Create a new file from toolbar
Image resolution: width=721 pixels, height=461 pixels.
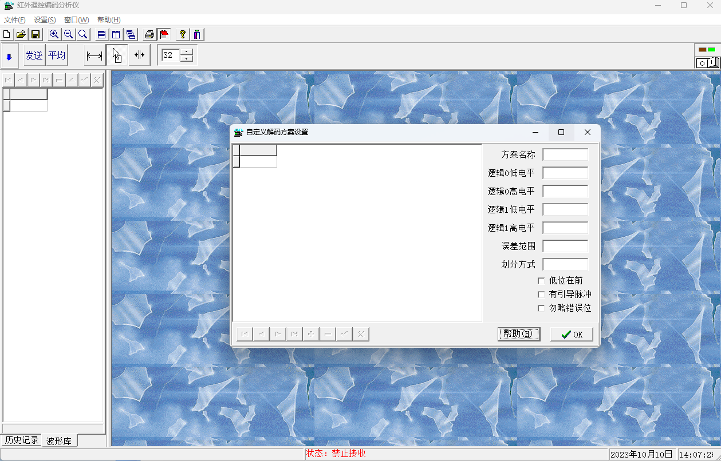7,34
